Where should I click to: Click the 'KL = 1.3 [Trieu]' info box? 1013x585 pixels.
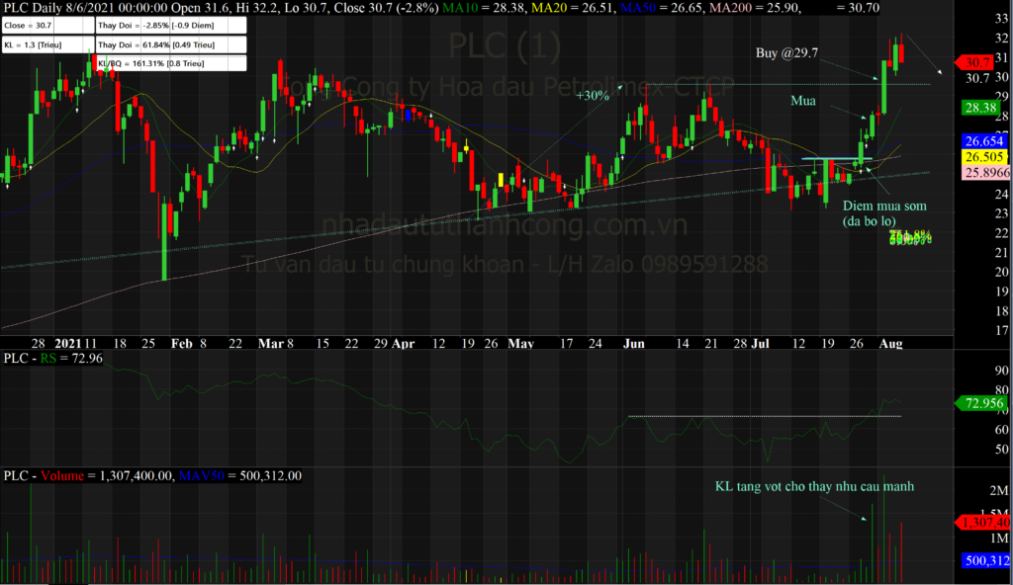coord(41,44)
